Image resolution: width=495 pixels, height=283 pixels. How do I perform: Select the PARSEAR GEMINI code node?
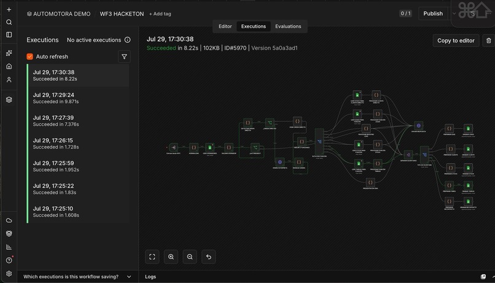pos(299,162)
